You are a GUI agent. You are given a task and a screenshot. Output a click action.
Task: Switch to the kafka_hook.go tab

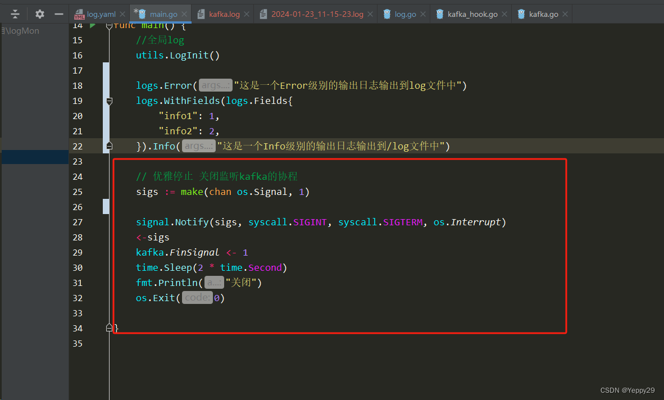(471, 15)
